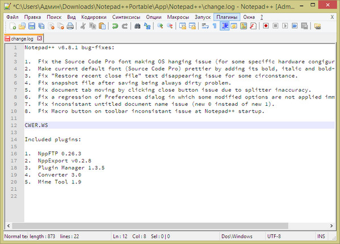Click the Redo toolbar arrow
340x244 pixels.
(x=125, y=26)
